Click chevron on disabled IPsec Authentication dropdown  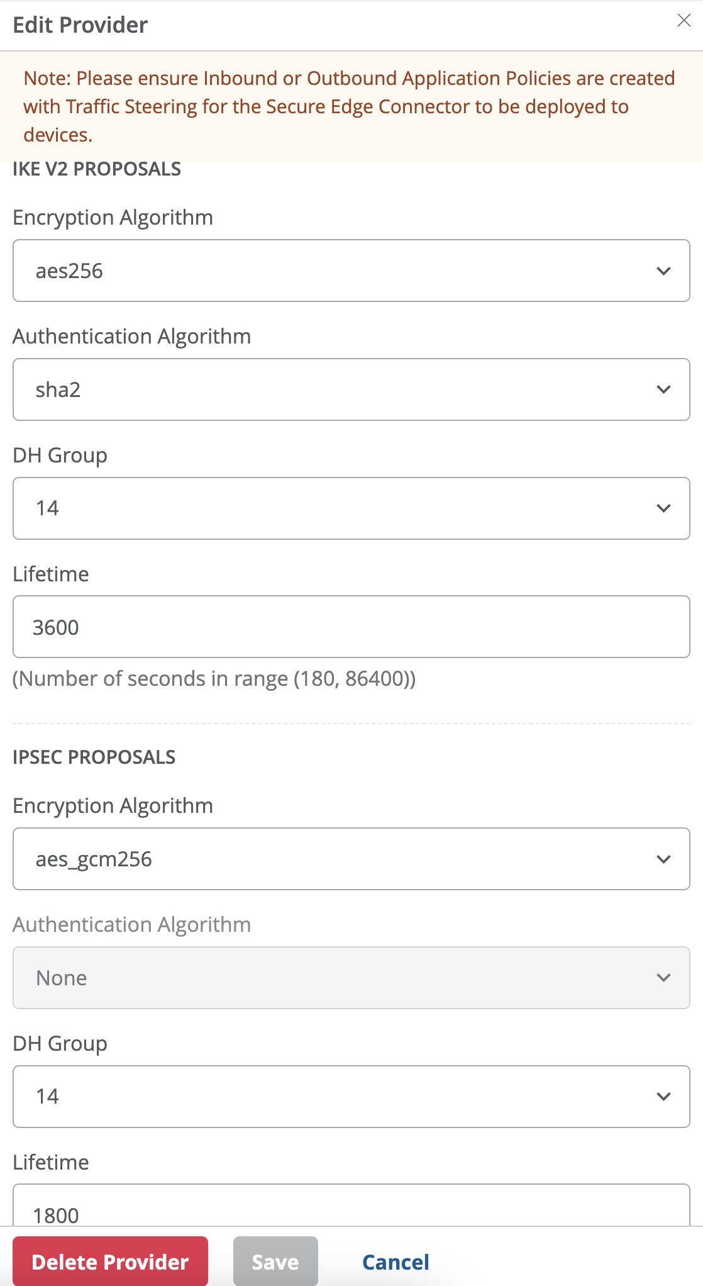pos(663,978)
